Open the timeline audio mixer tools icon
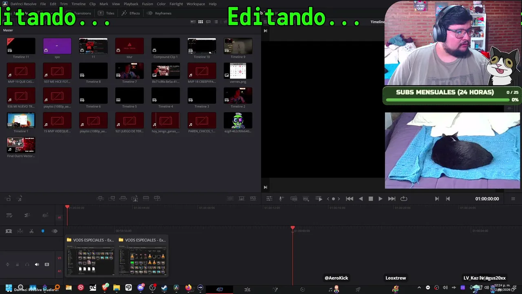The width and height of the screenshot is (522, 294). [269, 198]
